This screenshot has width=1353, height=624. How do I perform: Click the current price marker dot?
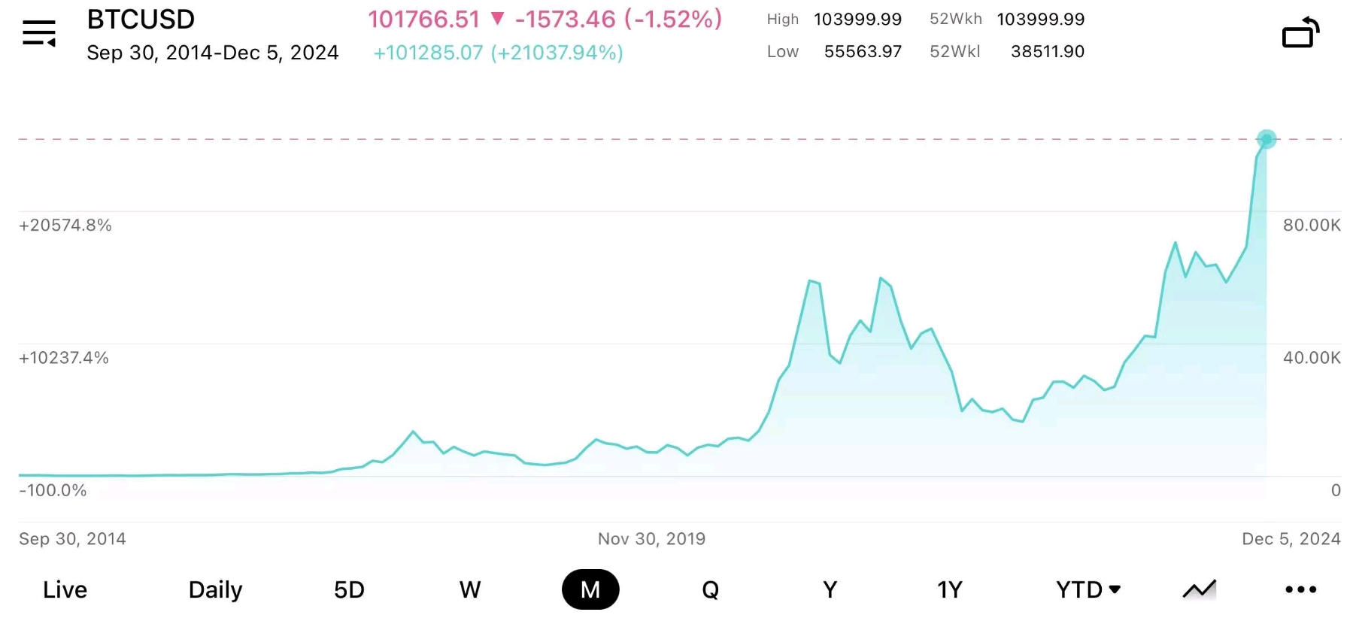tap(1267, 139)
